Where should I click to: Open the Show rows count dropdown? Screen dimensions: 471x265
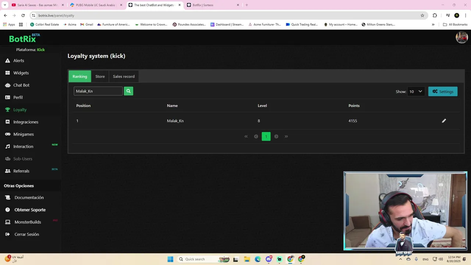pos(416,92)
